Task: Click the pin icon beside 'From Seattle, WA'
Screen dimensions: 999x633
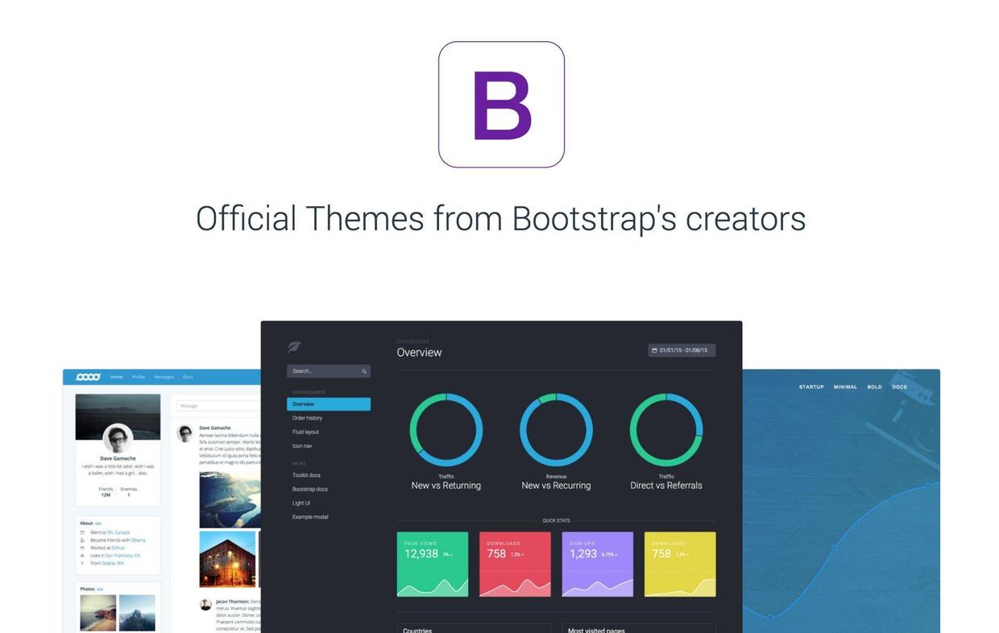Action: pyautogui.click(x=82, y=563)
